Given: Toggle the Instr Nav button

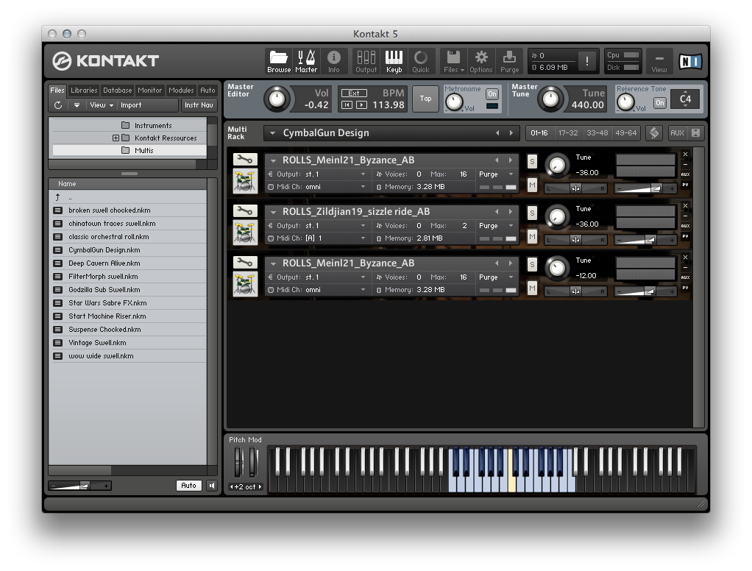Looking at the screenshot, I should (199, 105).
